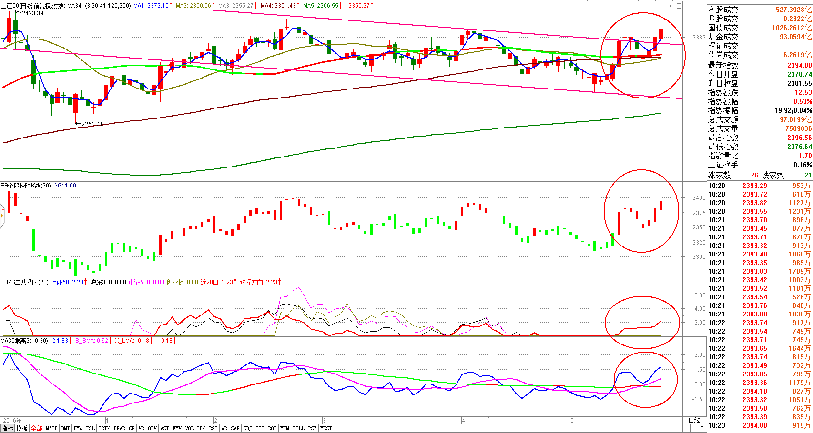Select the ASI indicator tab
813x433 pixels.
[165, 428]
